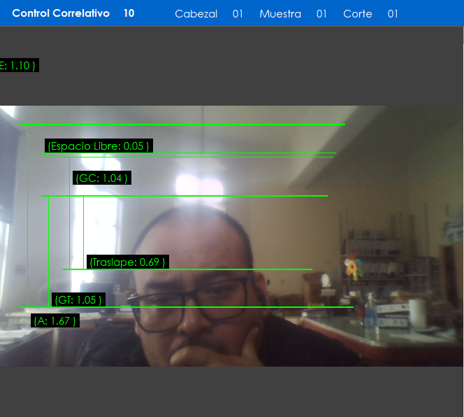The width and height of the screenshot is (464, 417).
Task: Click the Cabezal label in header
Action: 196,14
